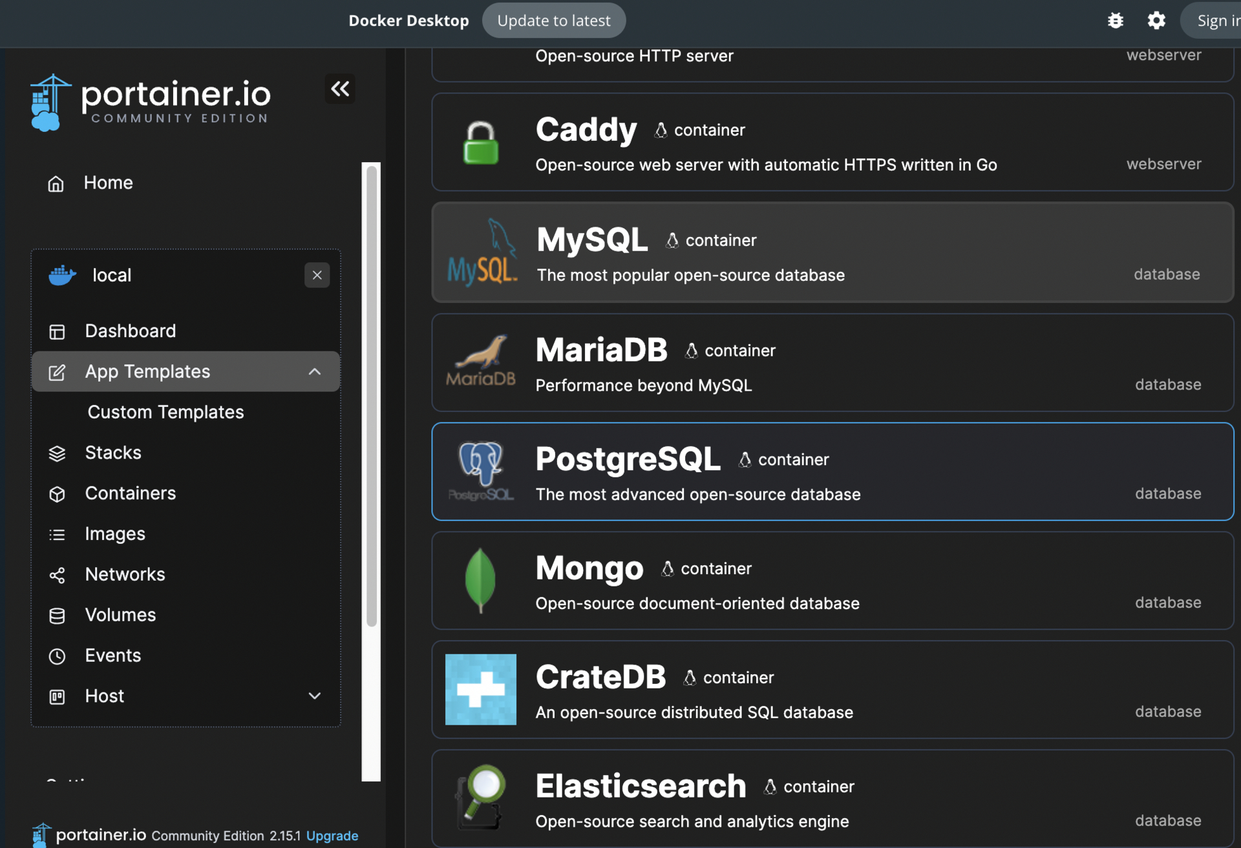Select the PostgreSQL template title
Image resolution: width=1241 pixels, height=848 pixels.
(x=628, y=459)
